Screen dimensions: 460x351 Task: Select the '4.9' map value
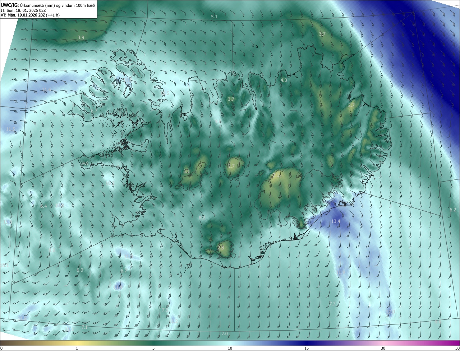[x=85, y=163]
